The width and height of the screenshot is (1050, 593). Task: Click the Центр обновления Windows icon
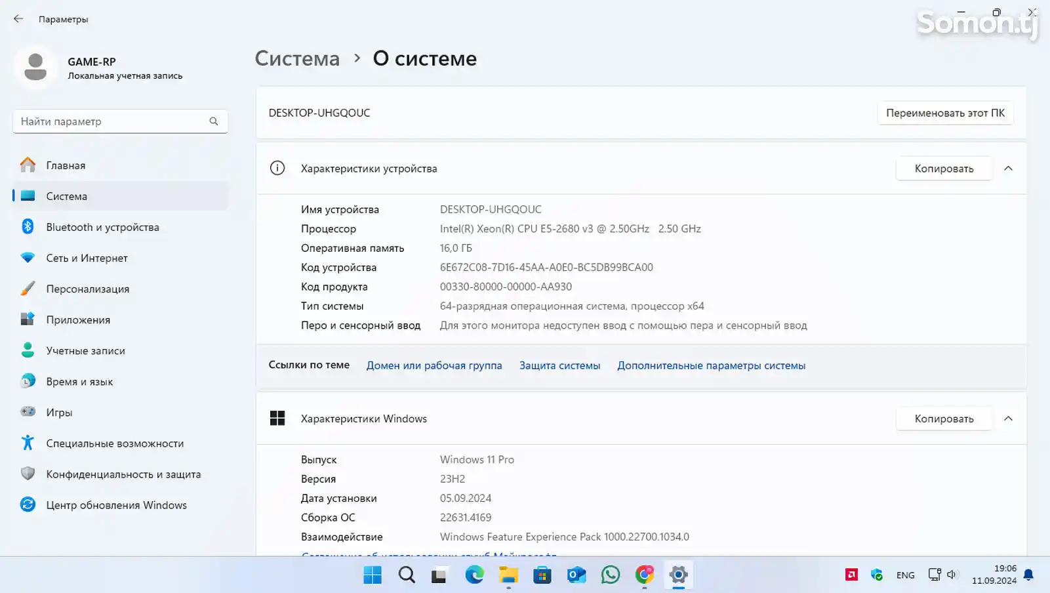pyautogui.click(x=28, y=504)
